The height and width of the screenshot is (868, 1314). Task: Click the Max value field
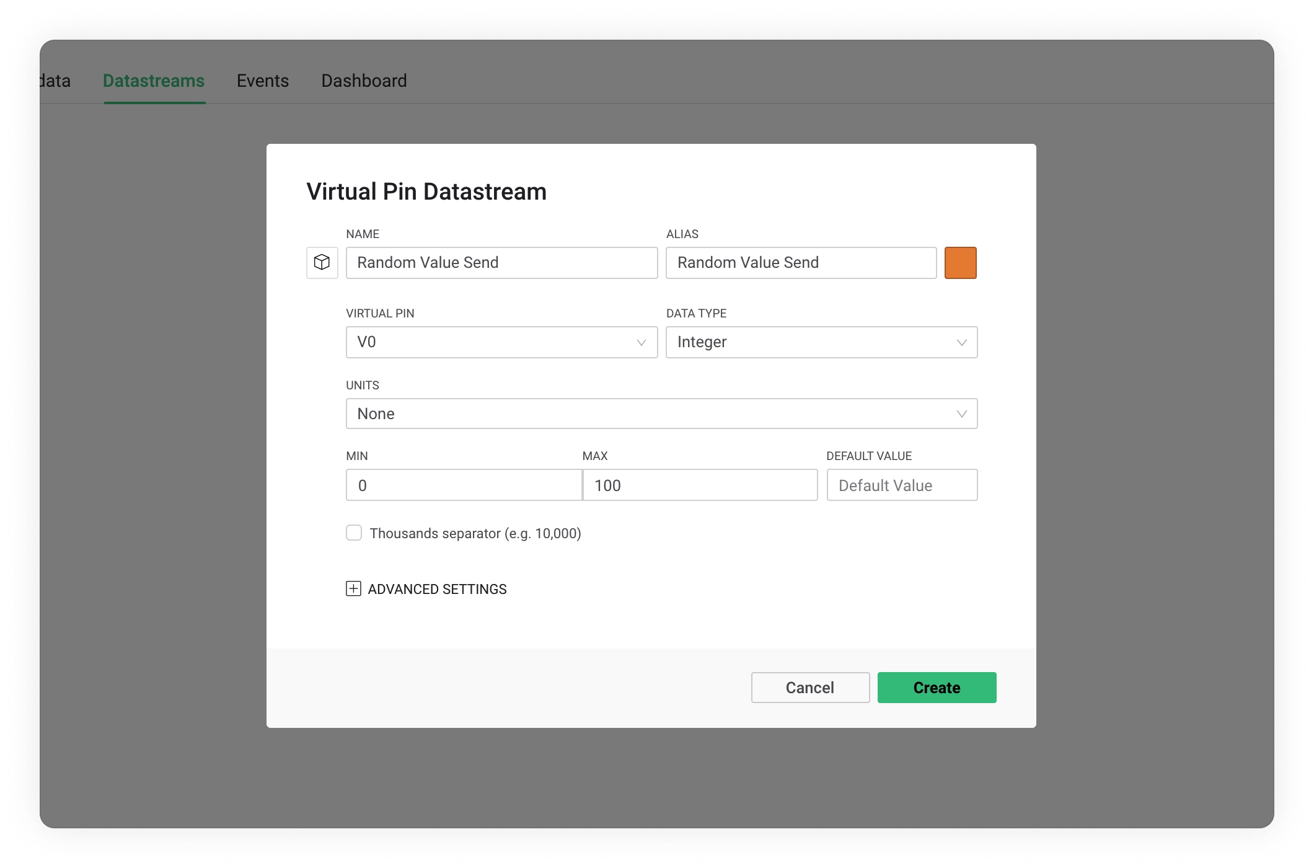[700, 485]
